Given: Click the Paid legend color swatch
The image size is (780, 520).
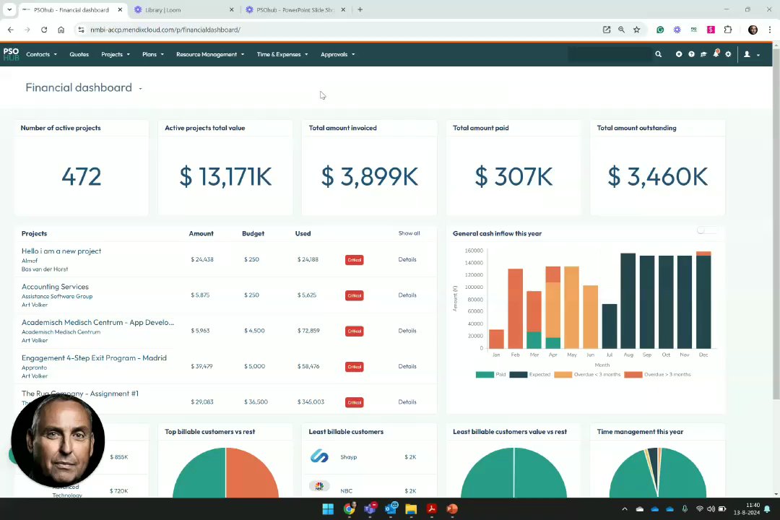Looking at the screenshot, I should 485,374.
